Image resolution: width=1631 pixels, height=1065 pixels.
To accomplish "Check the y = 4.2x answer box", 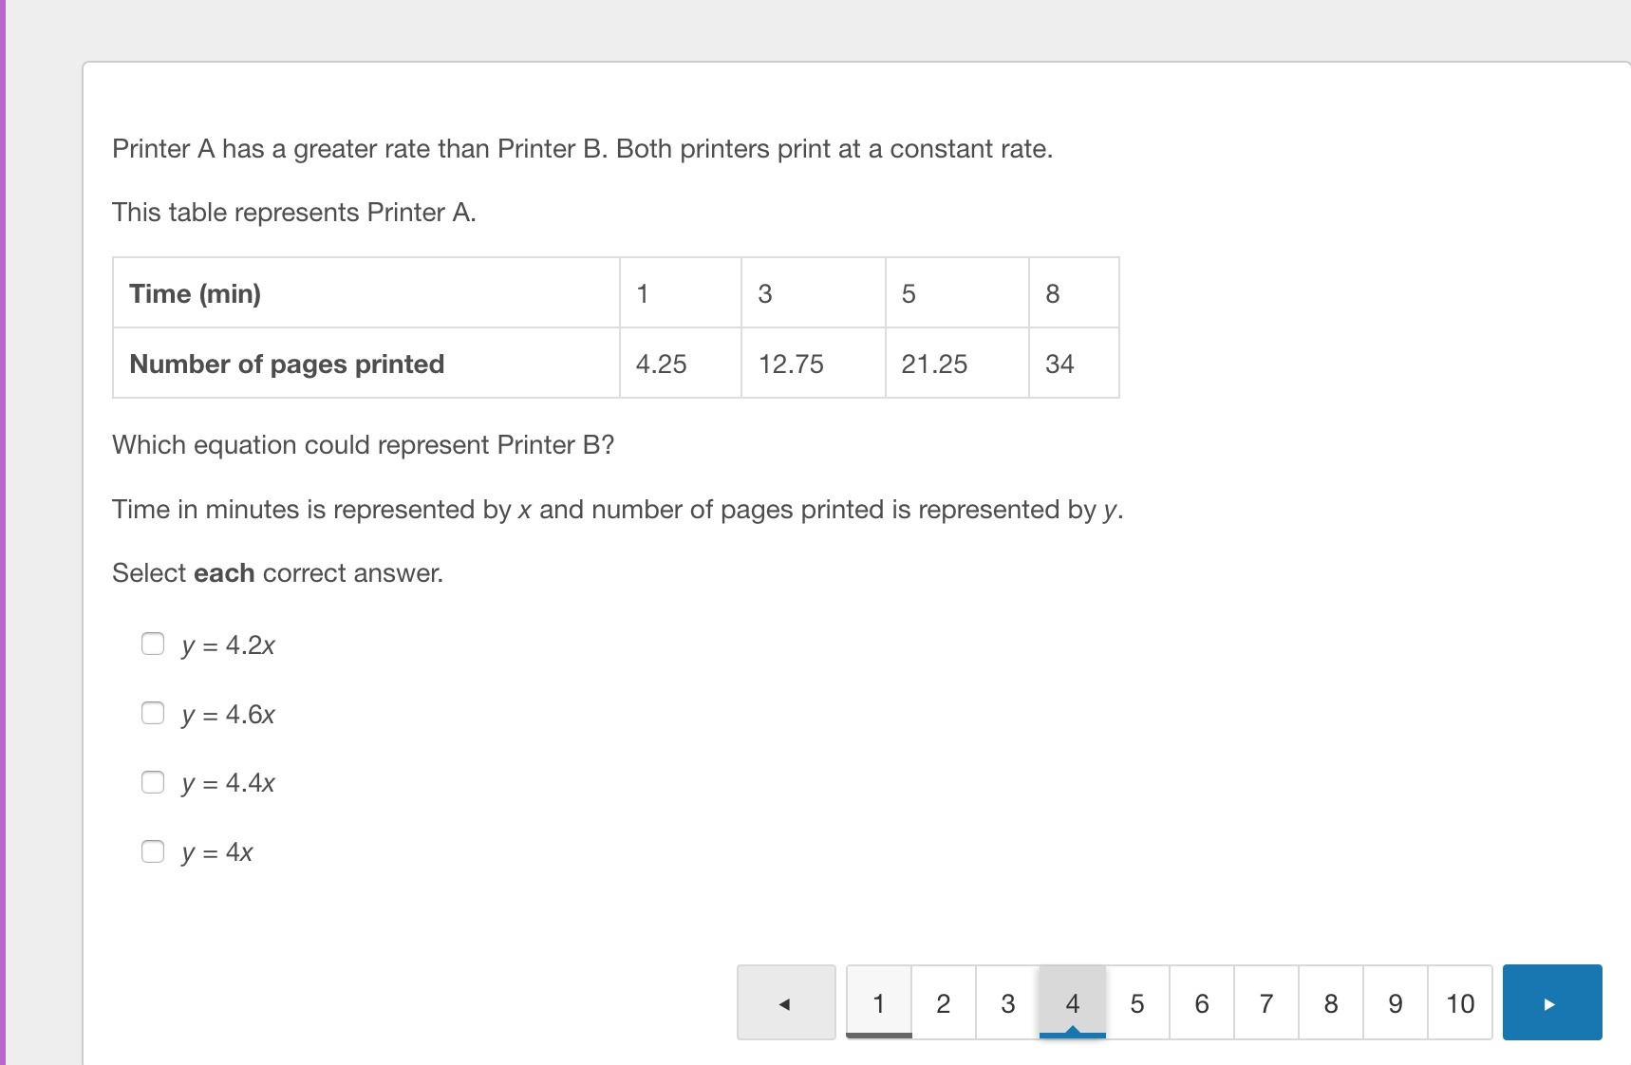I will click(153, 645).
